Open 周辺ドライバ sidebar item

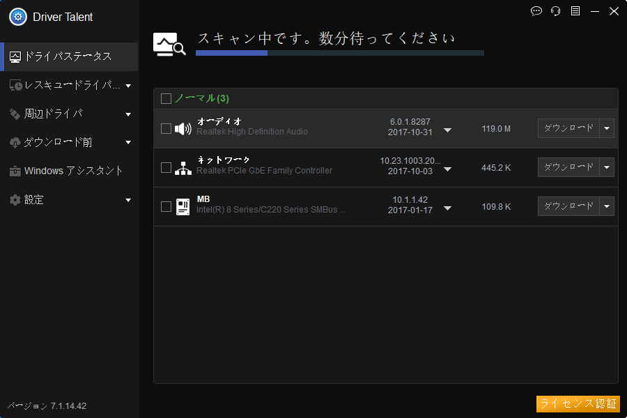70,114
